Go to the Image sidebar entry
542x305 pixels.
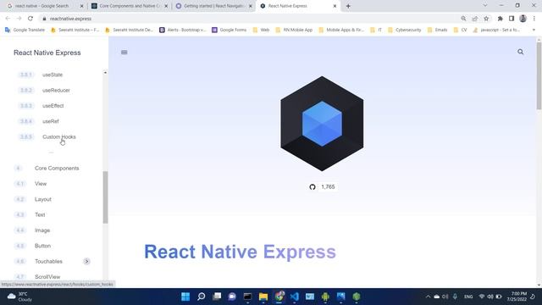pyautogui.click(x=42, y=230)
